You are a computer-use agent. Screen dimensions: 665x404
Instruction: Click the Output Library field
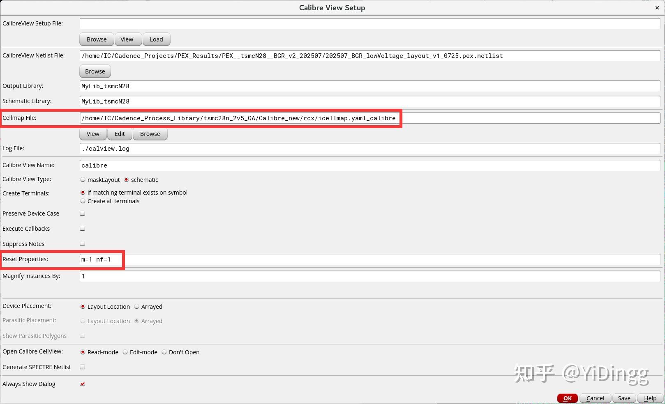point(370,86)
